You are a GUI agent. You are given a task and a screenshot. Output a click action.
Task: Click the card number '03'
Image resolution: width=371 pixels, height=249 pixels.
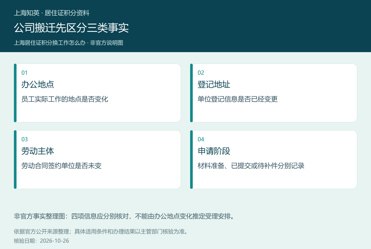pyautogui.click(x=25, y=140)
